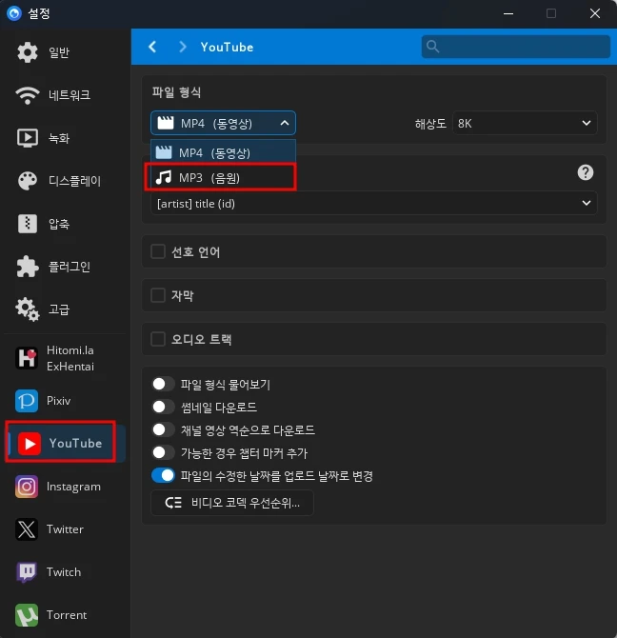Viewport: 617px width, 638px height.
Task: Enable the 선호 언어 checkbox
Action: pyautogui.click(x=158, y=251)
